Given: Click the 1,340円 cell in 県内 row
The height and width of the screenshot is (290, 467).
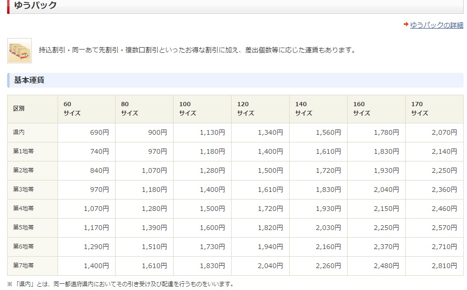Looking at the screenshot, I should (x=260, y=132).
